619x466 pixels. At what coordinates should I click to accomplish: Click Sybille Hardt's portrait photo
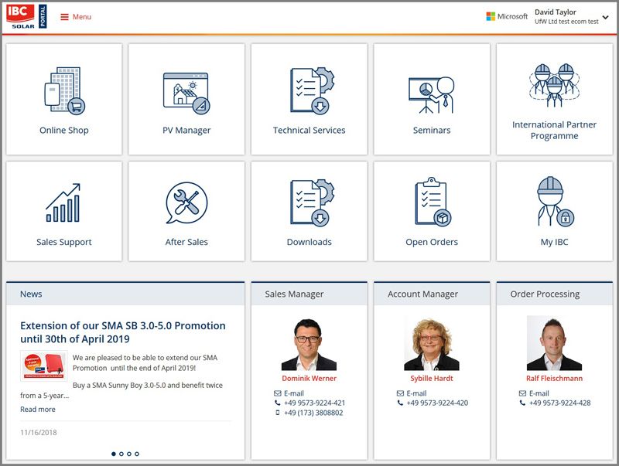click(432, 344)
